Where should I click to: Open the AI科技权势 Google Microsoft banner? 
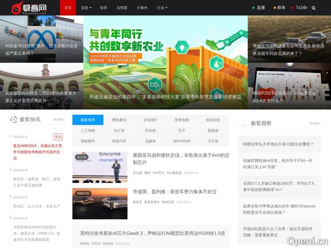(41, 39)
